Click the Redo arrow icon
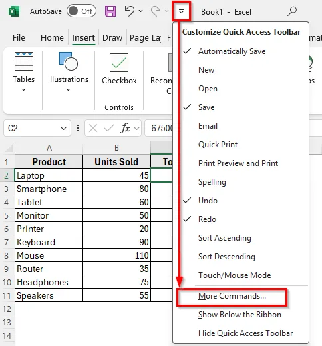This screenshot has height=346, width=322. [x=156, y=11]
